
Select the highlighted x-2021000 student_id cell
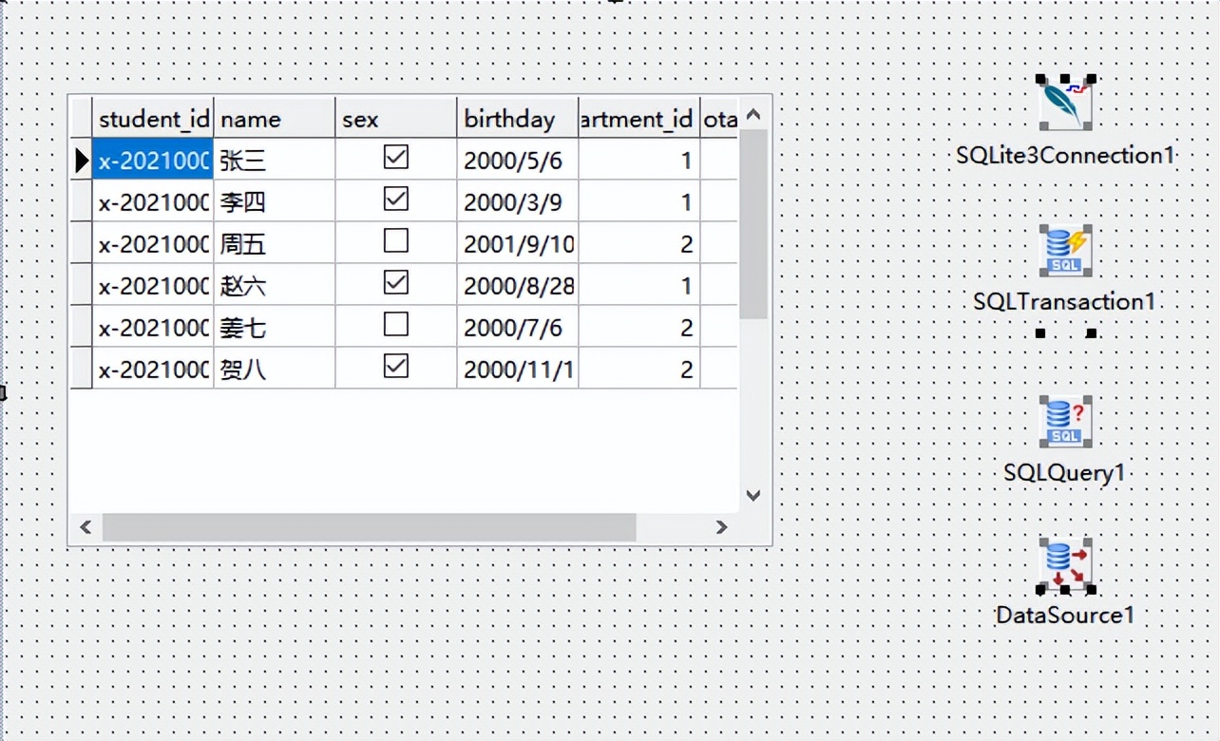point(152,160)
